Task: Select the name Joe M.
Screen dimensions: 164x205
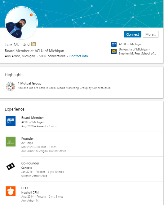Action: pyautogui.click(x=12, y=45)
